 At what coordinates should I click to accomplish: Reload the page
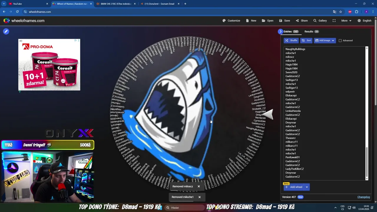pos(17,12)
